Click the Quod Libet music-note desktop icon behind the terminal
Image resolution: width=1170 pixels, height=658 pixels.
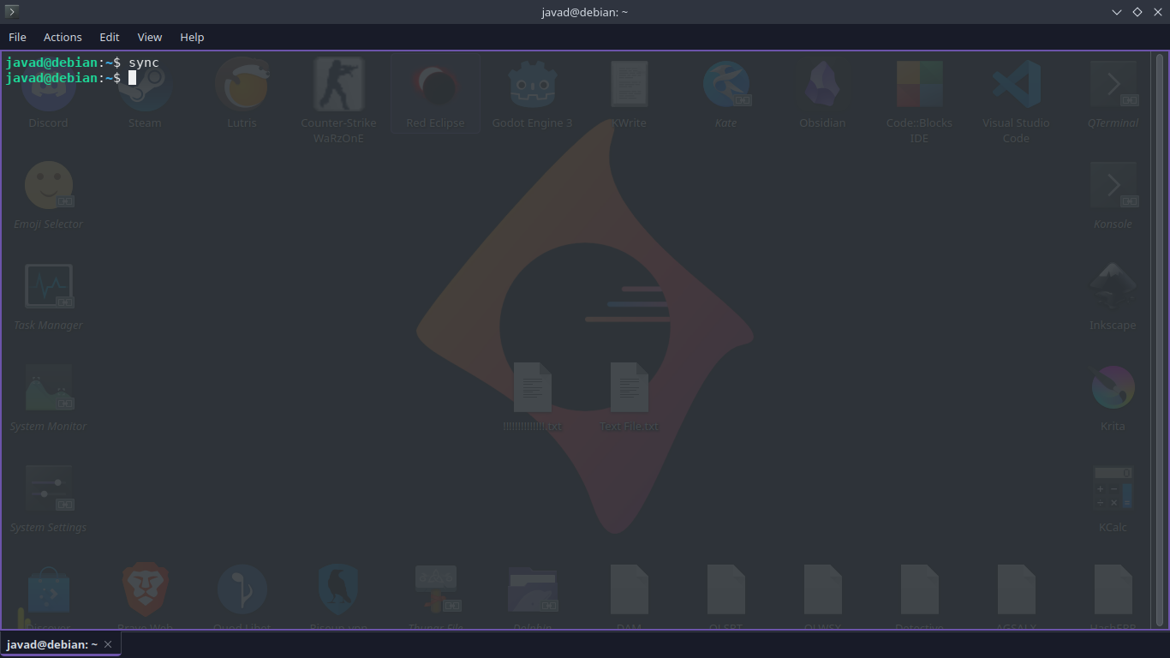coord(242,589)
